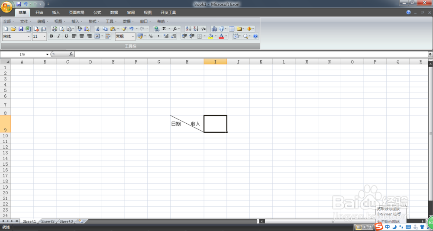Select all cells corner button

point(5,62)
